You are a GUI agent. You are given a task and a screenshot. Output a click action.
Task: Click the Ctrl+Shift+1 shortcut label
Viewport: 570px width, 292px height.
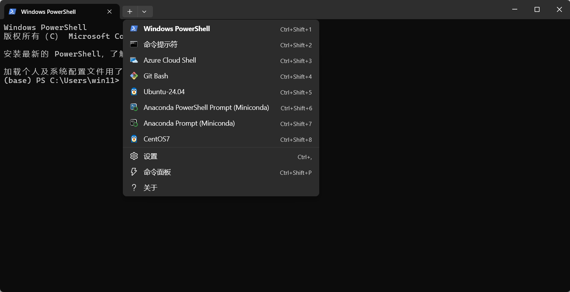[x=296, y=30]
